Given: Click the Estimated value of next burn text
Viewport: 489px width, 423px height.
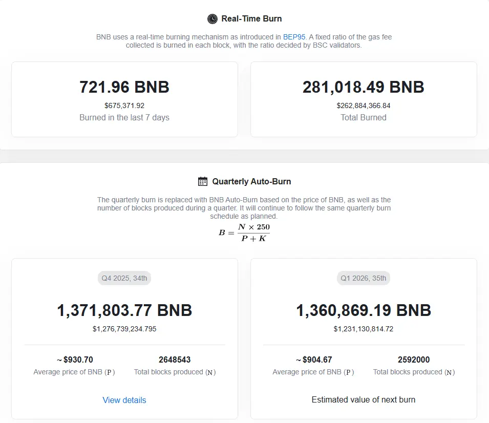Looking at the screenshot, I should pos(364,399).
